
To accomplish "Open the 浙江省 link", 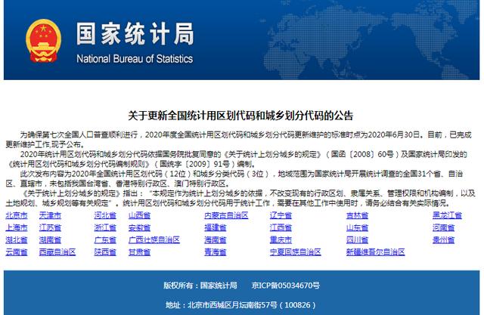I will click(105, 228).
